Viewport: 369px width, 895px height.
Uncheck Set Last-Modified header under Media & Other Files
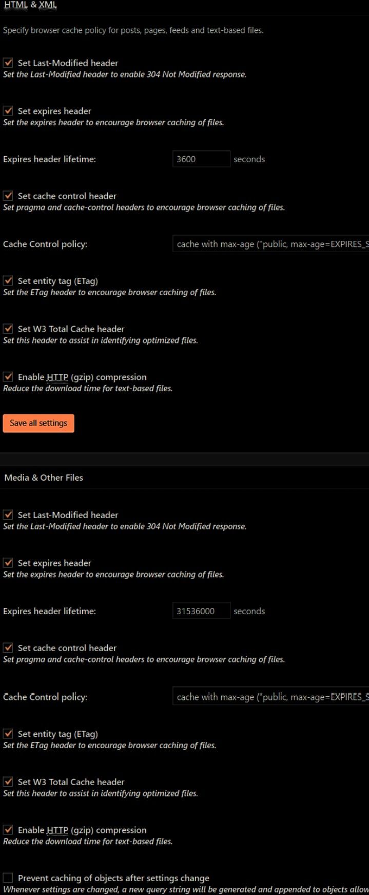coord(8,515)
